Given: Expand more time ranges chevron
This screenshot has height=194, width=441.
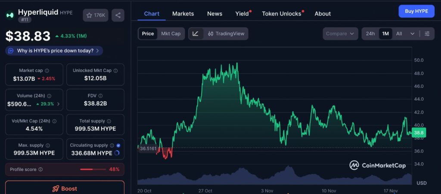Looking at the screenshot, I should pos(412,34).
